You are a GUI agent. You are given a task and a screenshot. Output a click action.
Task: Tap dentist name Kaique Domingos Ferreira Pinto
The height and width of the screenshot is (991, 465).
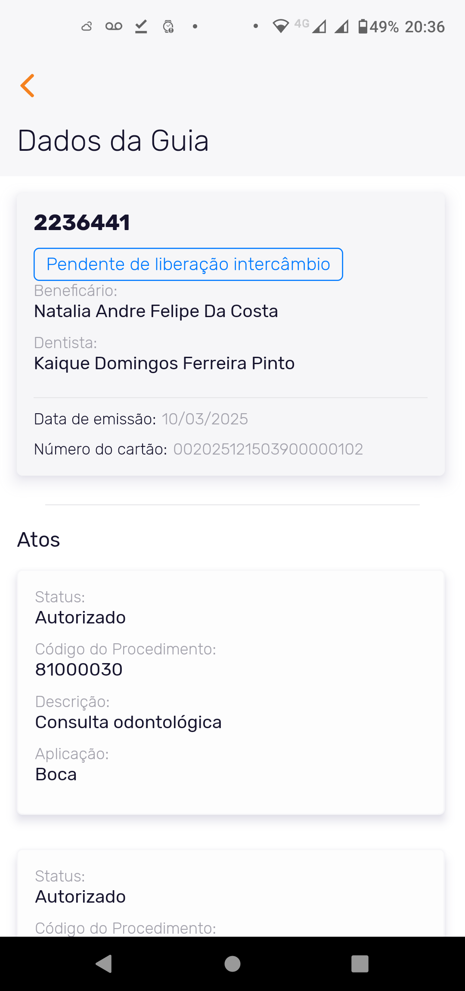pyautogui.click(x=164, y=363)
